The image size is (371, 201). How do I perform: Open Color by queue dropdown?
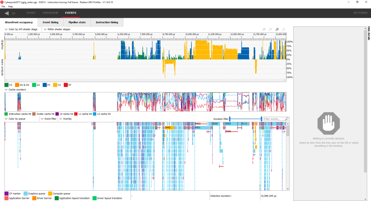click(15, 119)
